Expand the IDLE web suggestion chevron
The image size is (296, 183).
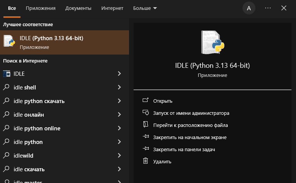(x=119, y=74)
